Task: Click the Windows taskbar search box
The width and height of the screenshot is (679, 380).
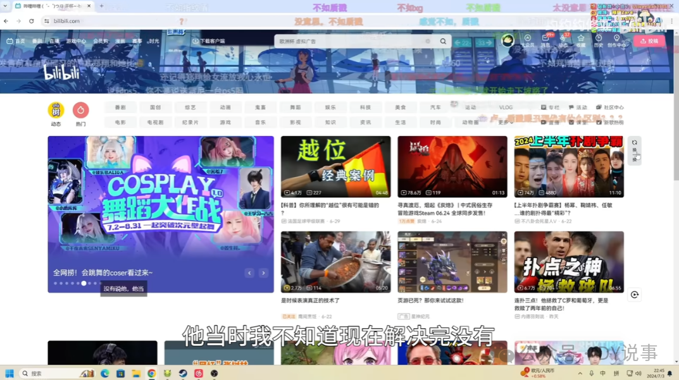Action: (57, 373)
